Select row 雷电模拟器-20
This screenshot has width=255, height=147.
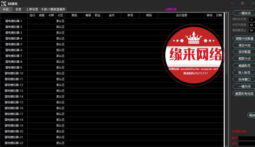(x=112, y=131)
